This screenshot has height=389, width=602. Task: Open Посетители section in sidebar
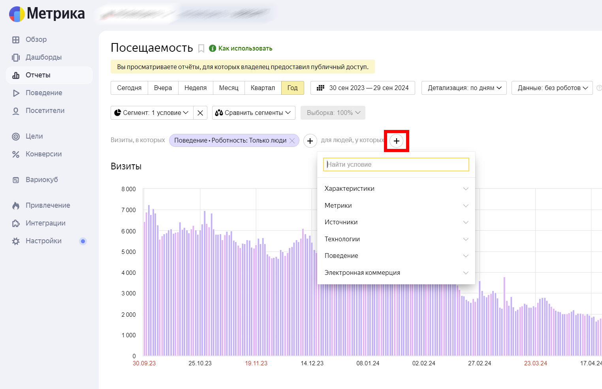point(45,111)
